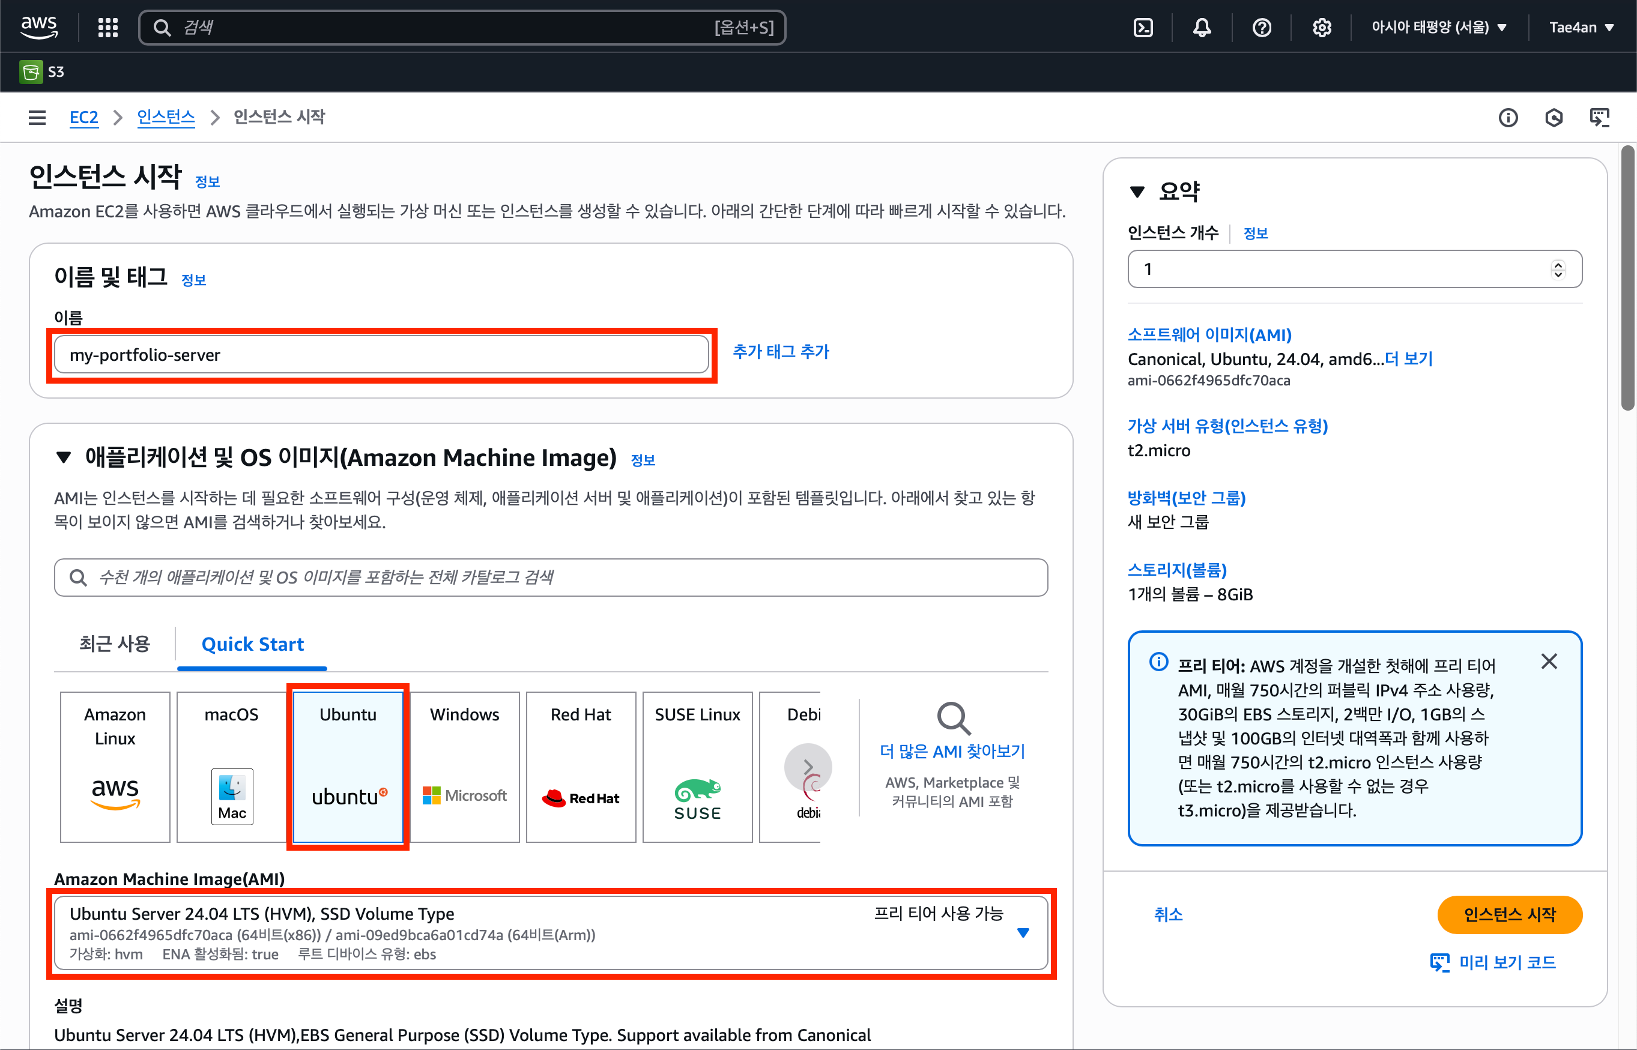
Task: Select the Amazon Linux AMI card
Action: [115, 767]
